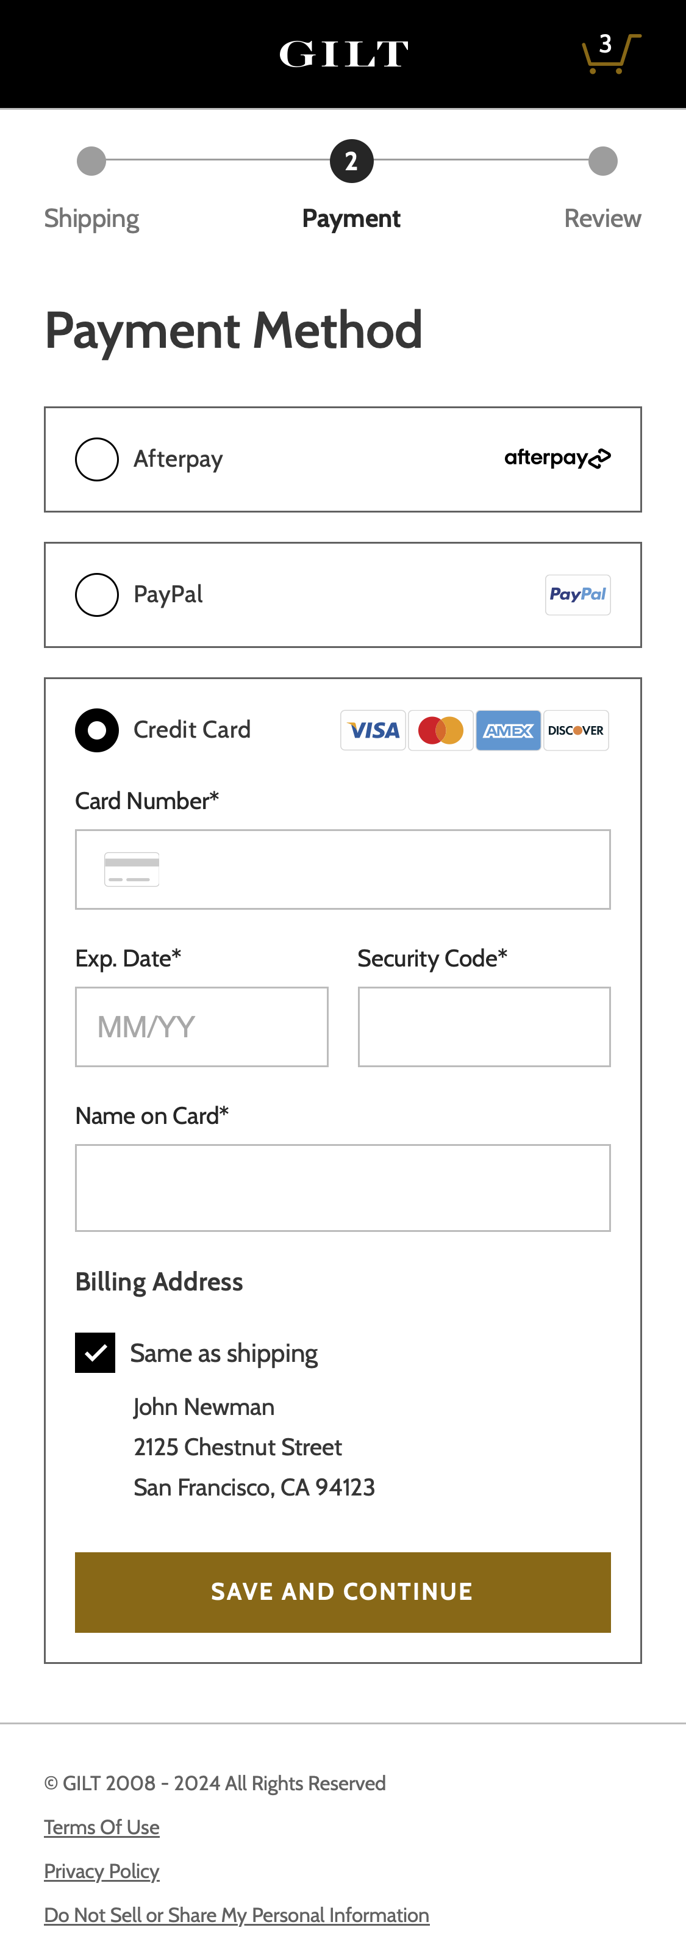Click the Visa card logo
Image resolution: width=686 pixels, height=1944 pixels.
click(373, 730)
